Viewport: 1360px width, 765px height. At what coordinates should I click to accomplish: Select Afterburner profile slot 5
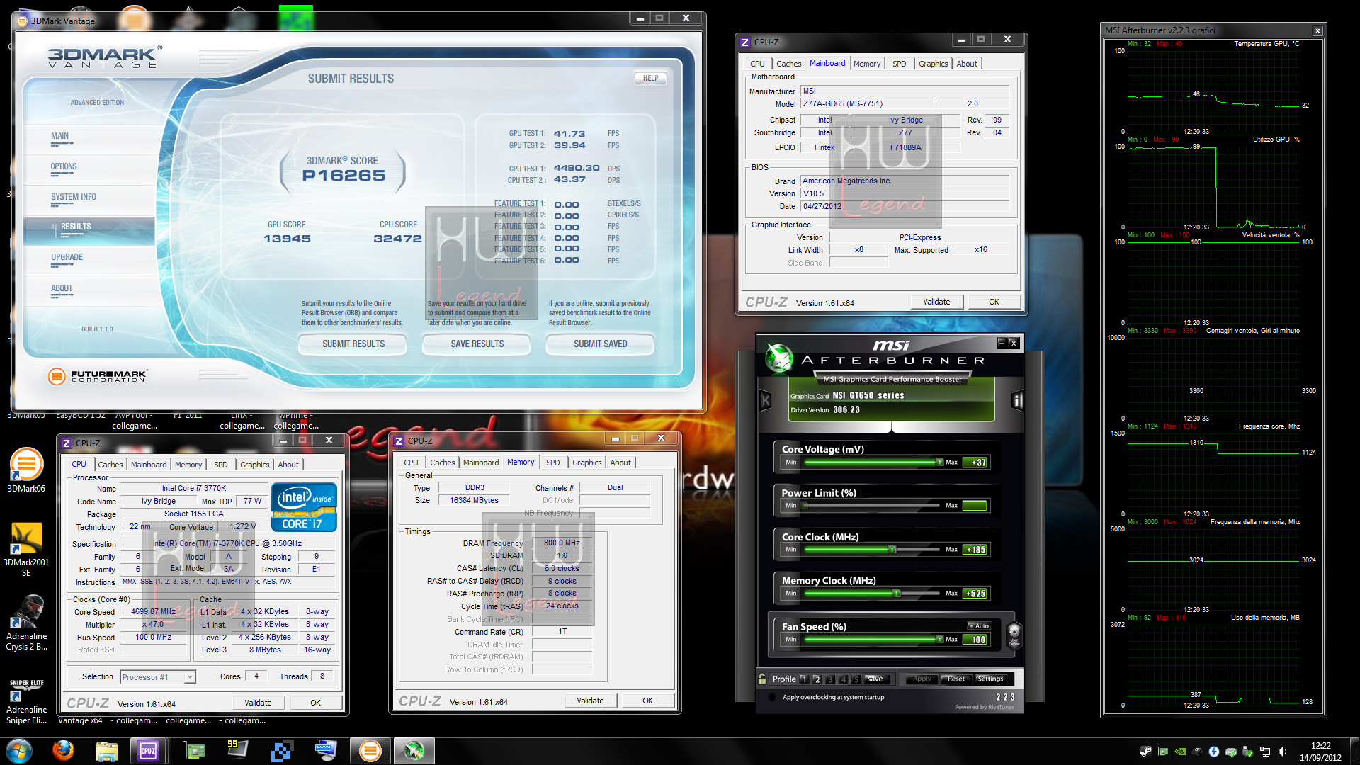856,679
